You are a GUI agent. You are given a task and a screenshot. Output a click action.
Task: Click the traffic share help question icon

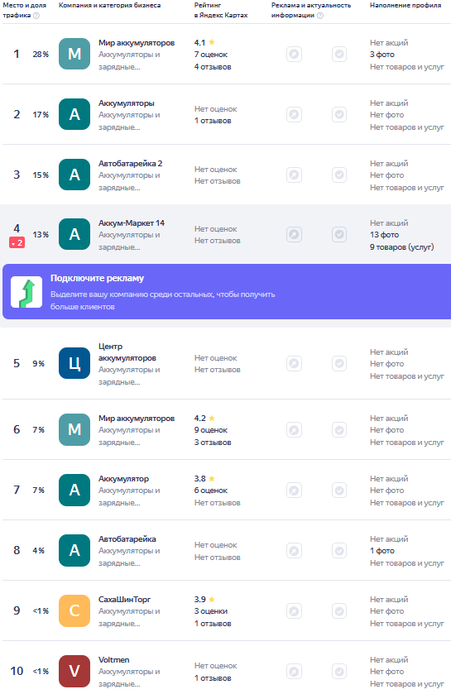click(36, 16)
